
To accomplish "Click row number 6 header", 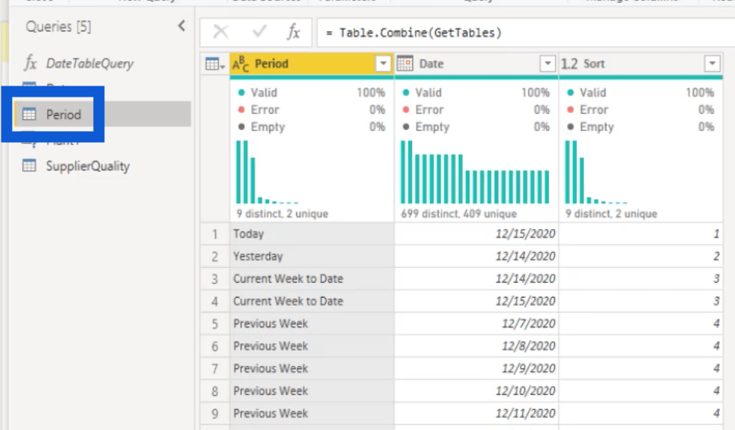I will [x=215, y=346].
